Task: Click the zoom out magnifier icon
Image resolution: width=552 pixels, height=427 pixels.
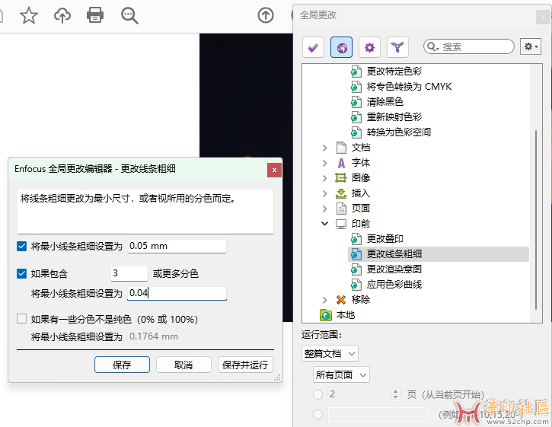Action: (x=130, y=15)
